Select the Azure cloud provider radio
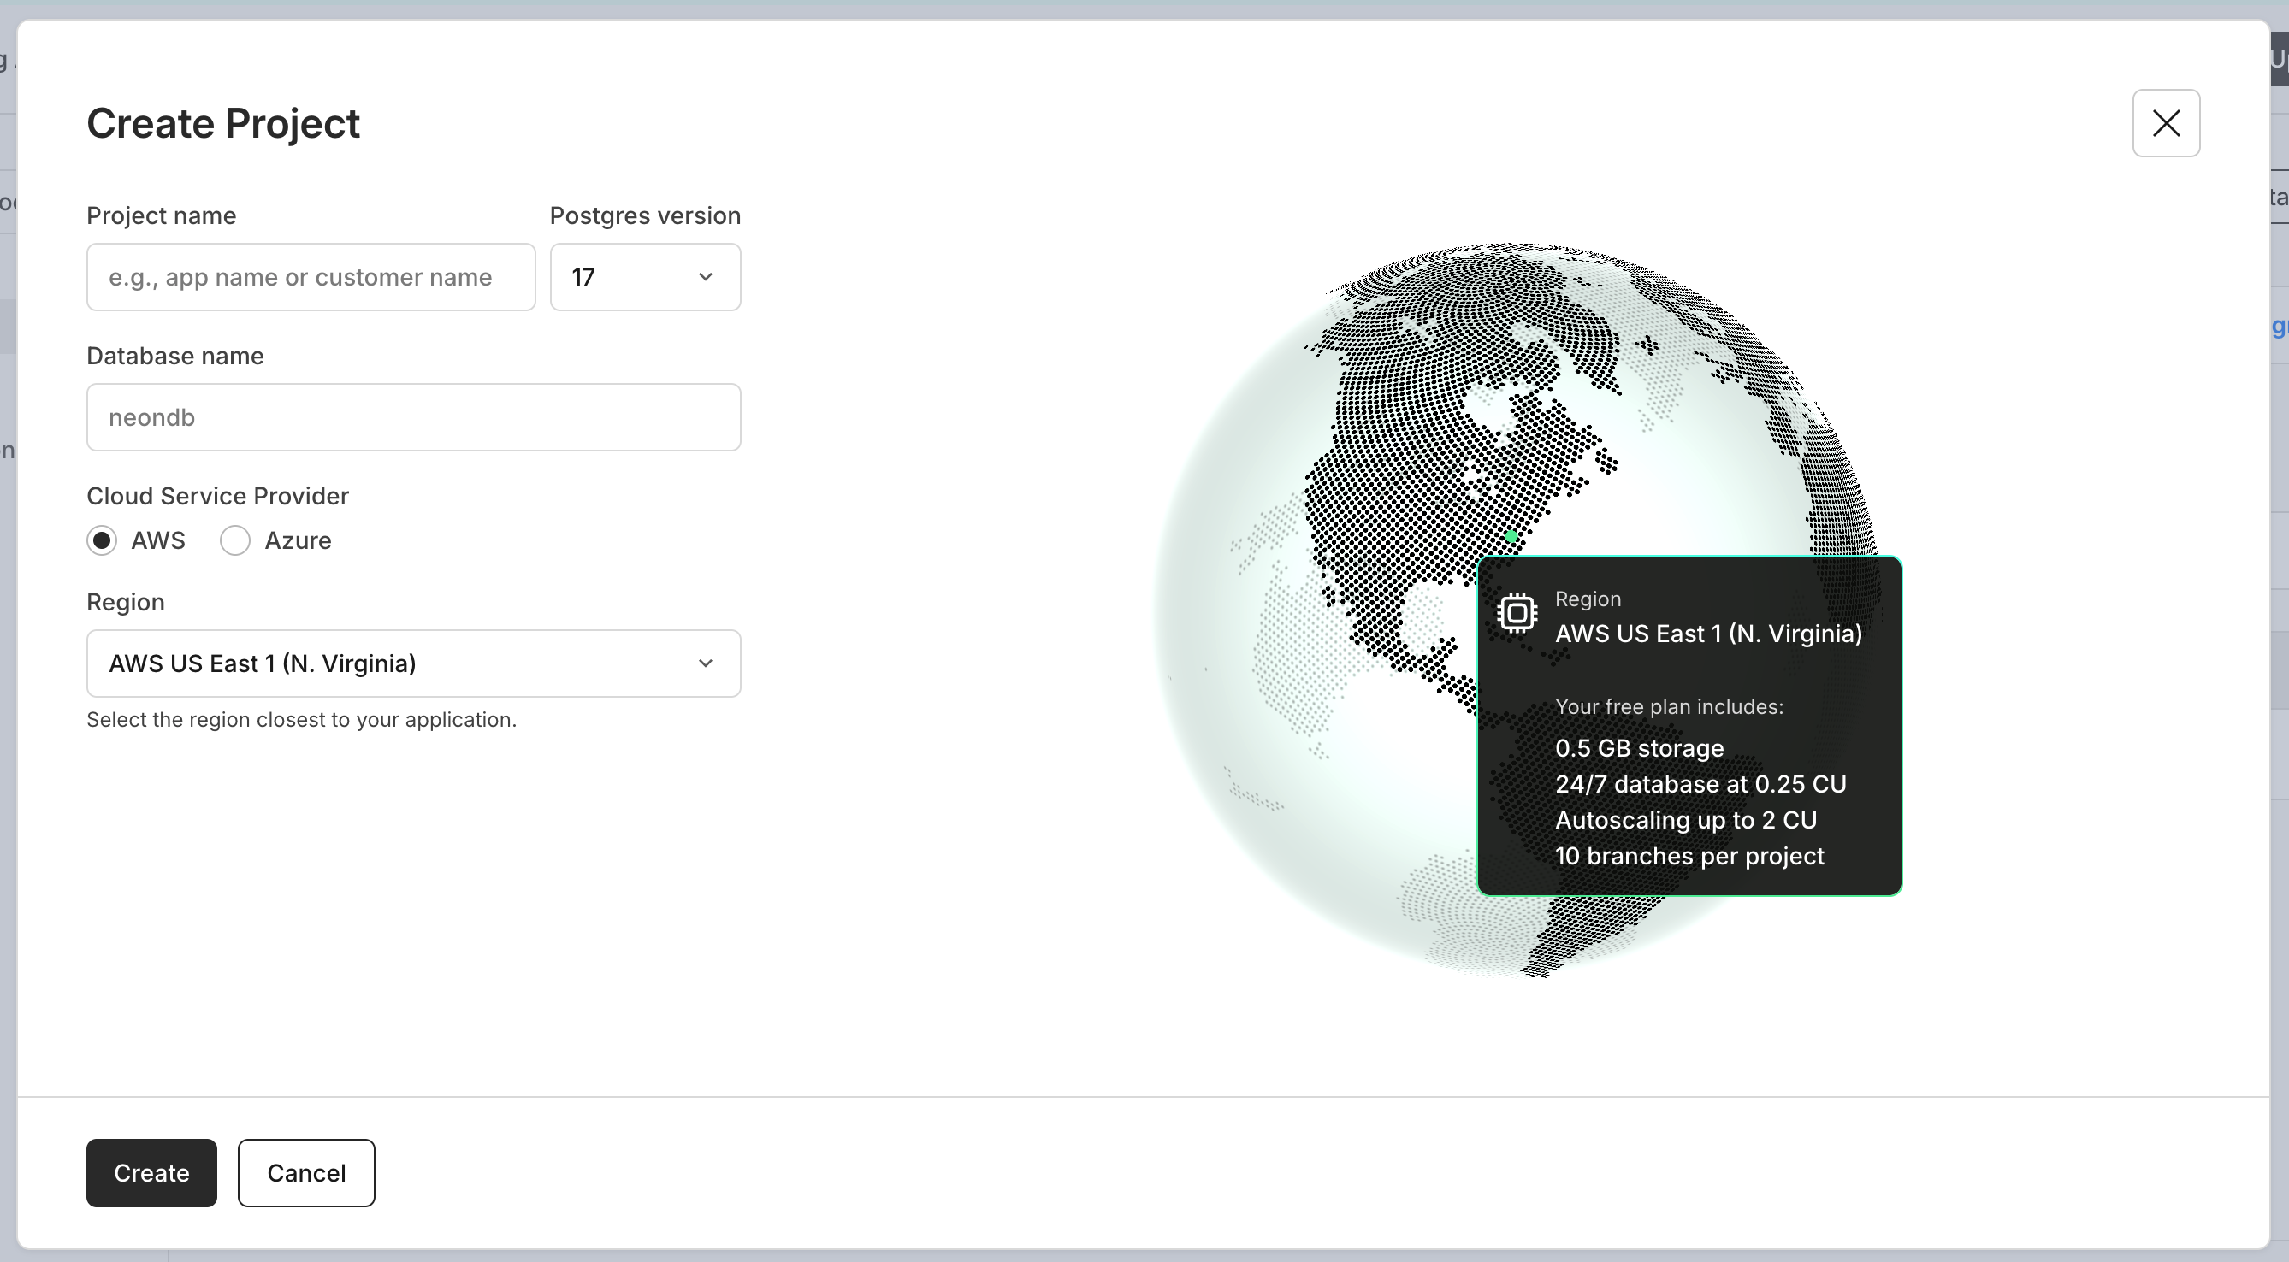Viewport: 2289px width, 1262px height. pos(235,541)
